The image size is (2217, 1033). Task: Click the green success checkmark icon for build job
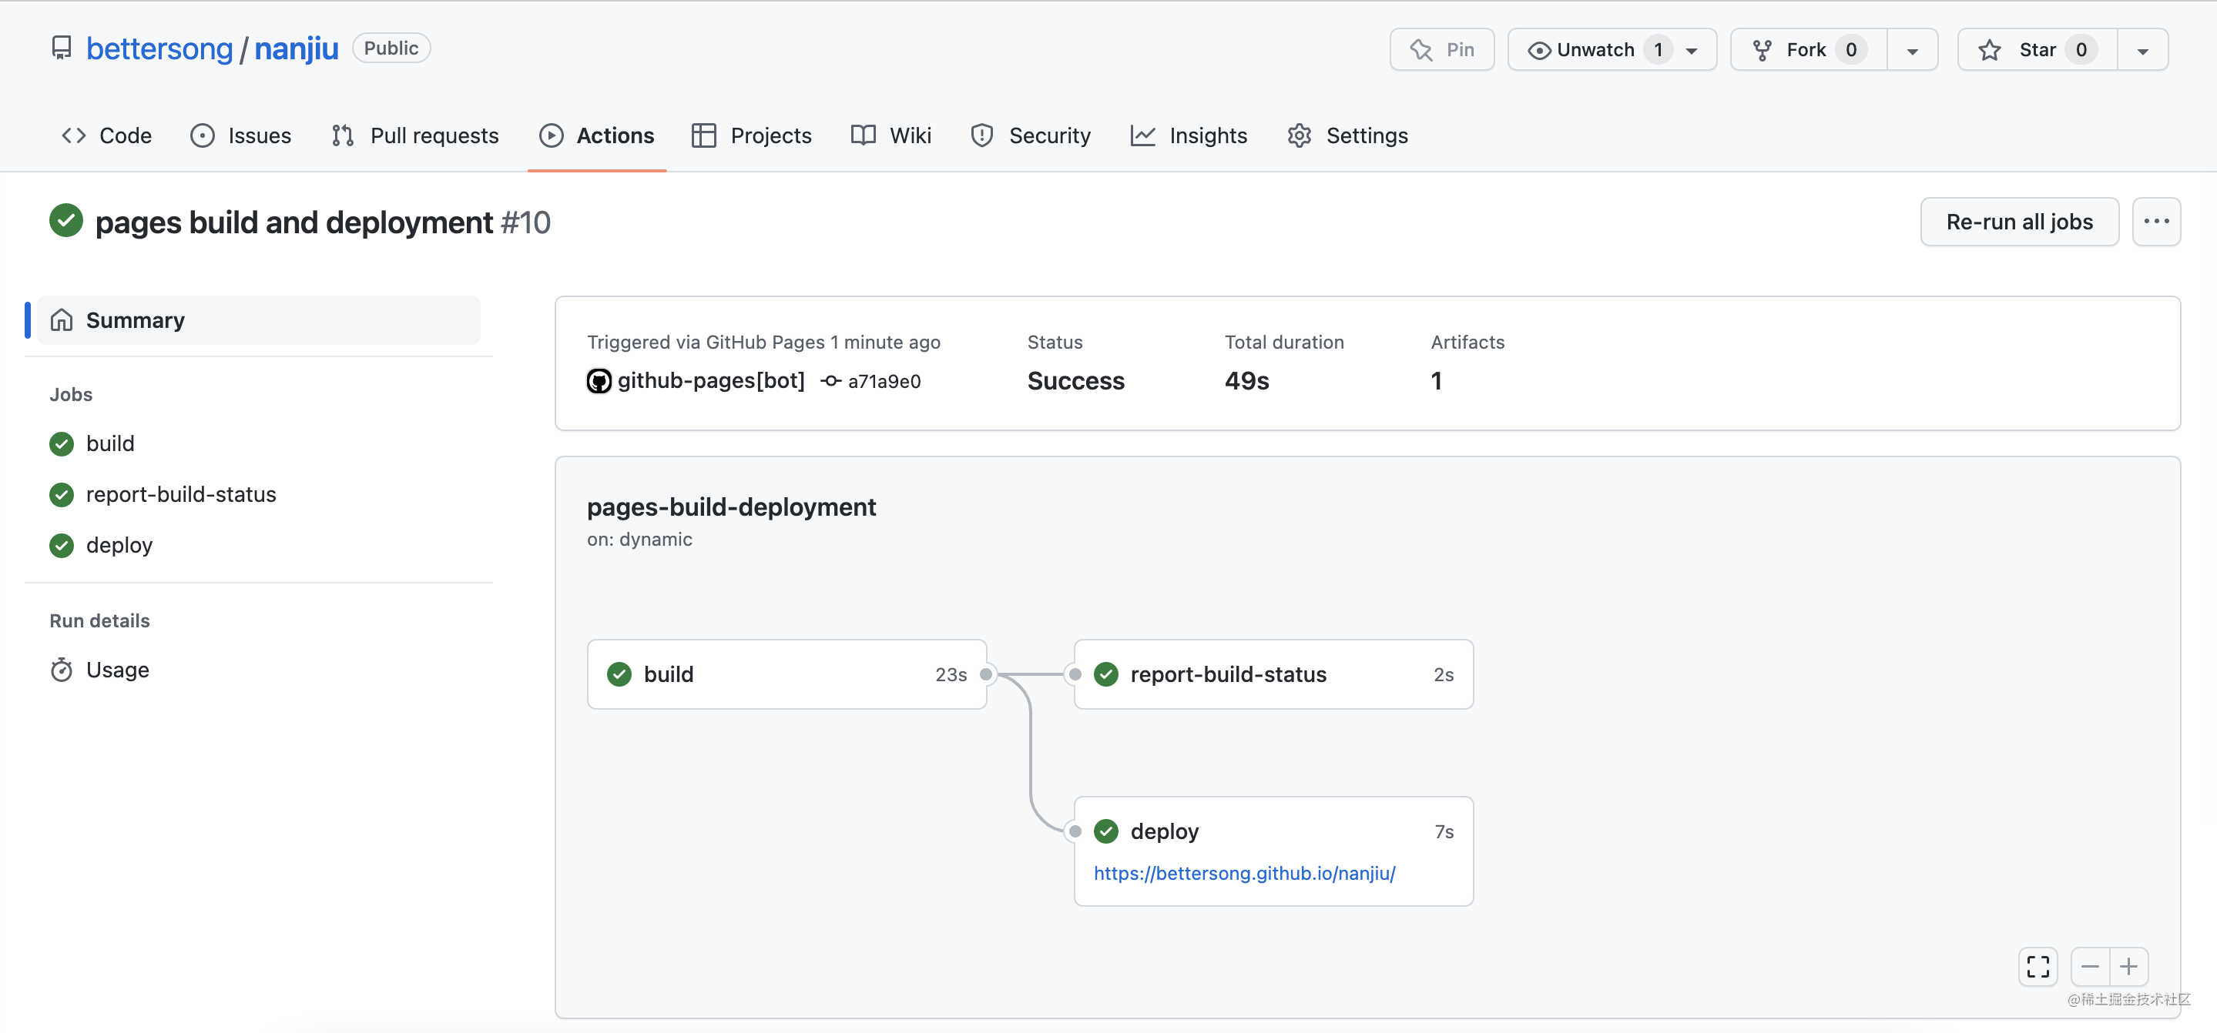coord(62,443)
